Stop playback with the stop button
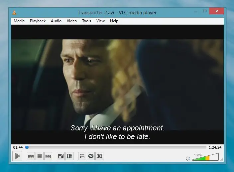Screen dimensions: 234x172 click(x=40, y=156)
